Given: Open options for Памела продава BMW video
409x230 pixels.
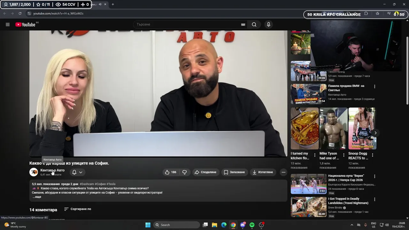Looking at the screenshot, I should [x=374, y=87].
